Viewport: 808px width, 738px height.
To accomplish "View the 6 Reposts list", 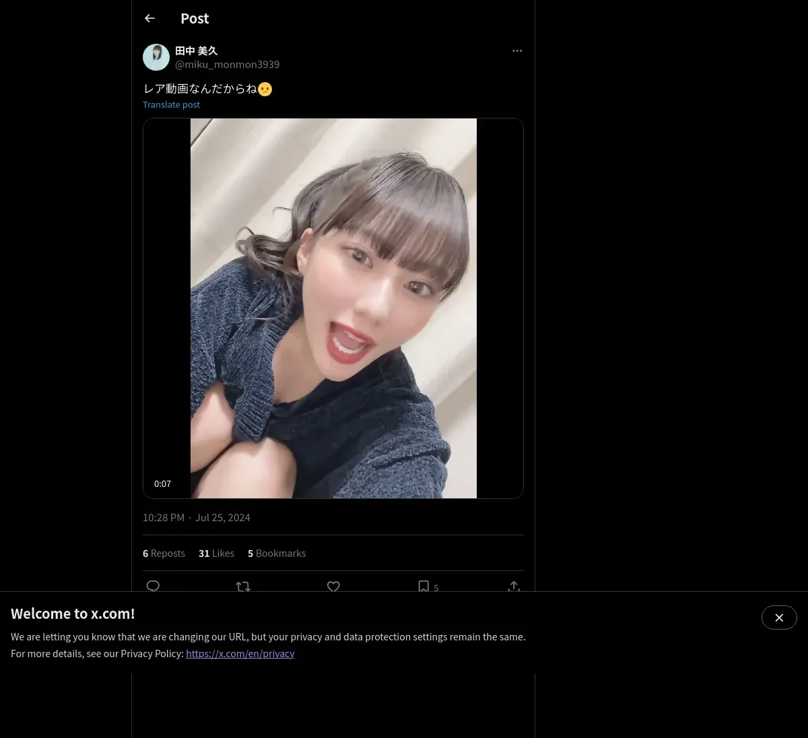I will [x=164, y=553].
